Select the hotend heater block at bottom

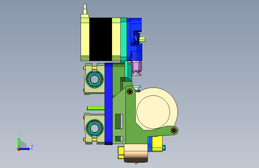click(136, 153)
